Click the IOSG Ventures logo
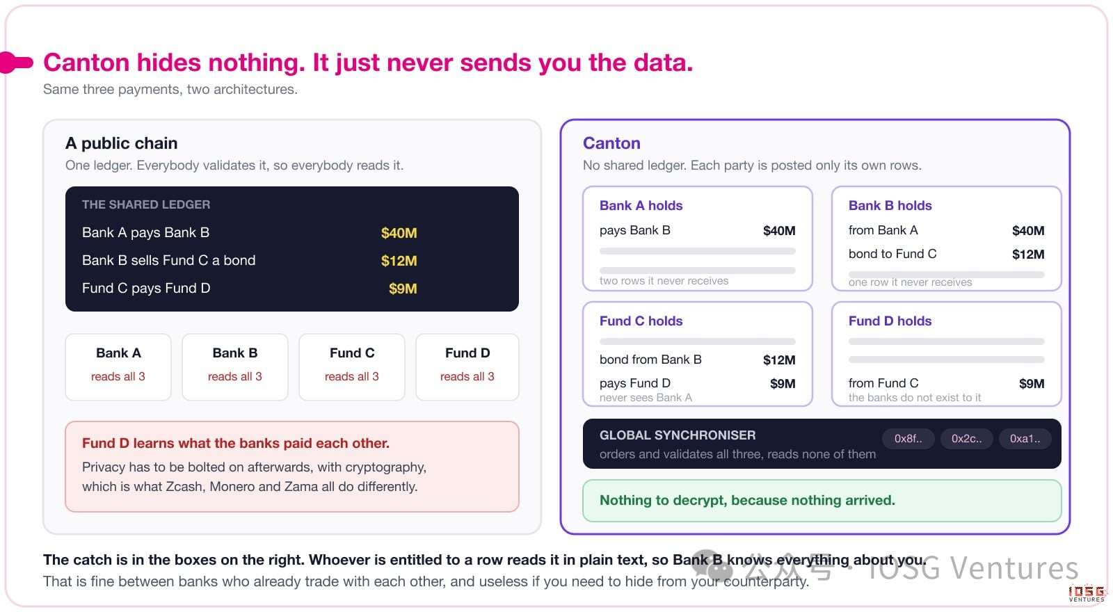Image resolution: width=1113 pixels, height=612 pixels. (1087, 593)
